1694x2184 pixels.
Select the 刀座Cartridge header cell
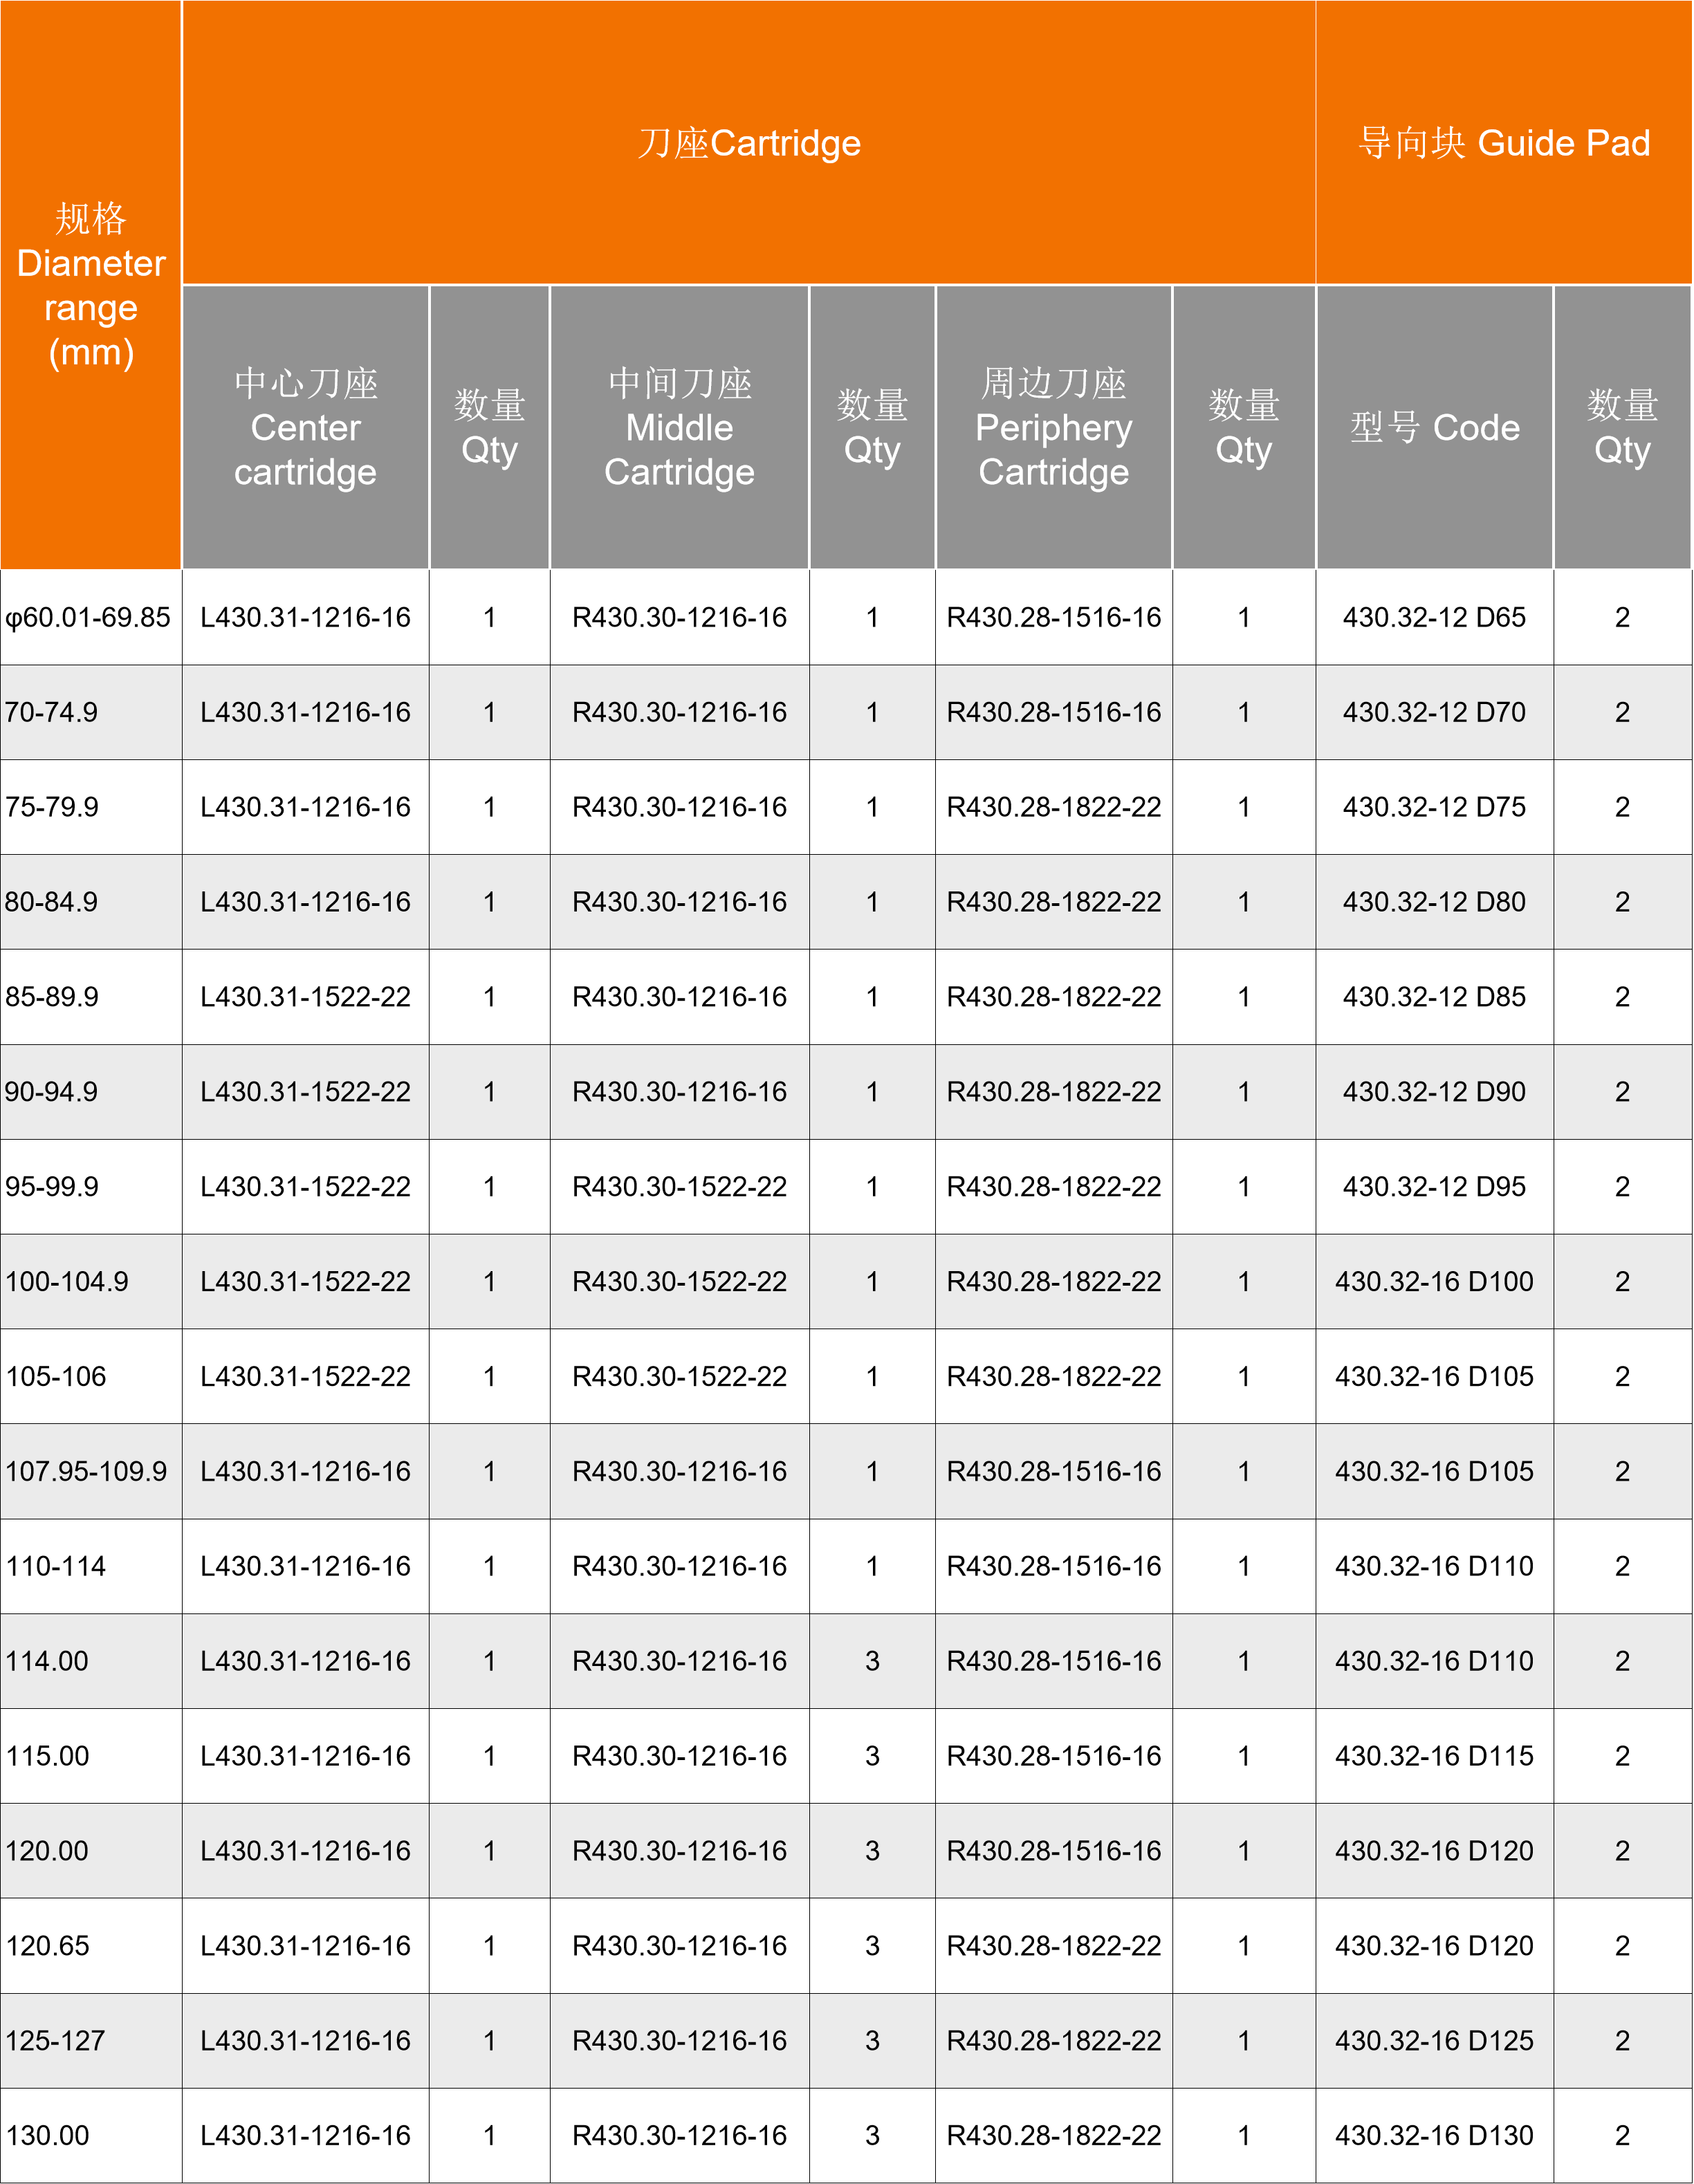(748, 143)
